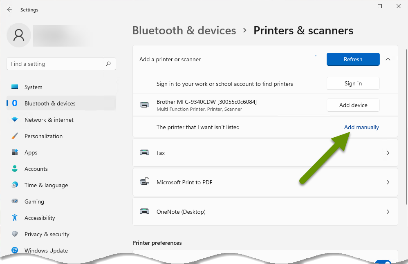Go to the Bluetooth & devices breadcrumb

point(184,30)
